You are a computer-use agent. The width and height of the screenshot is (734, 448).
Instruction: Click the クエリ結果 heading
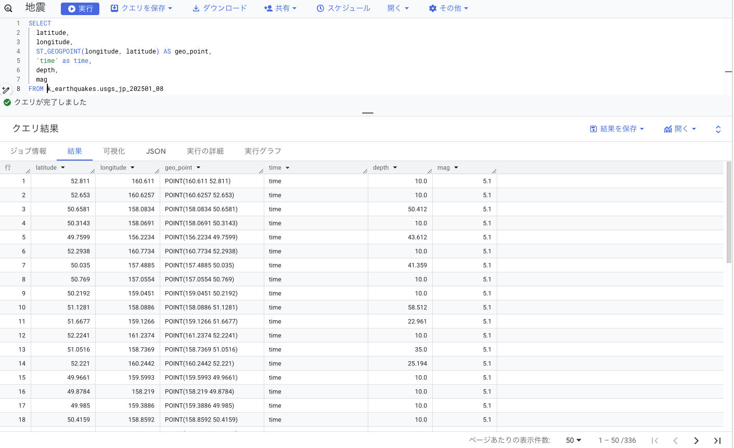click(35, 129)
